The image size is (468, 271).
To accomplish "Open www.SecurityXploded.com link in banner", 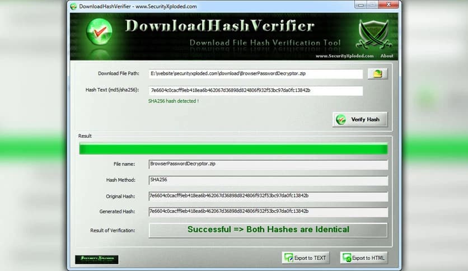I will [x=344, y=56].
